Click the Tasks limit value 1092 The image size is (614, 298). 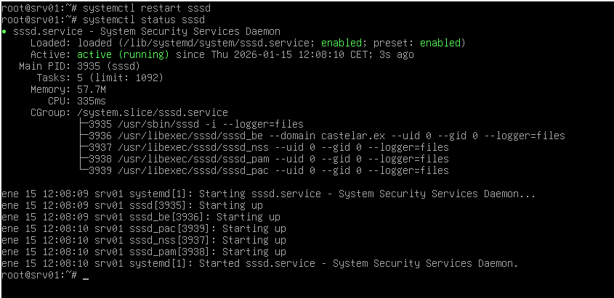pos(146,78)
